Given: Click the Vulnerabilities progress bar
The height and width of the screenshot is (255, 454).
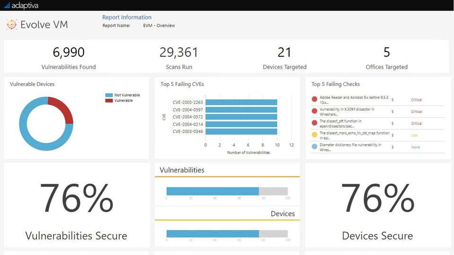Looking at the screenshot, I should pos(227,191).
